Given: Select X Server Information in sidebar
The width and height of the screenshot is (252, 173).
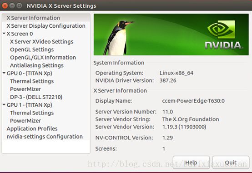Looking at the screenshot, I should coord(46,18).
